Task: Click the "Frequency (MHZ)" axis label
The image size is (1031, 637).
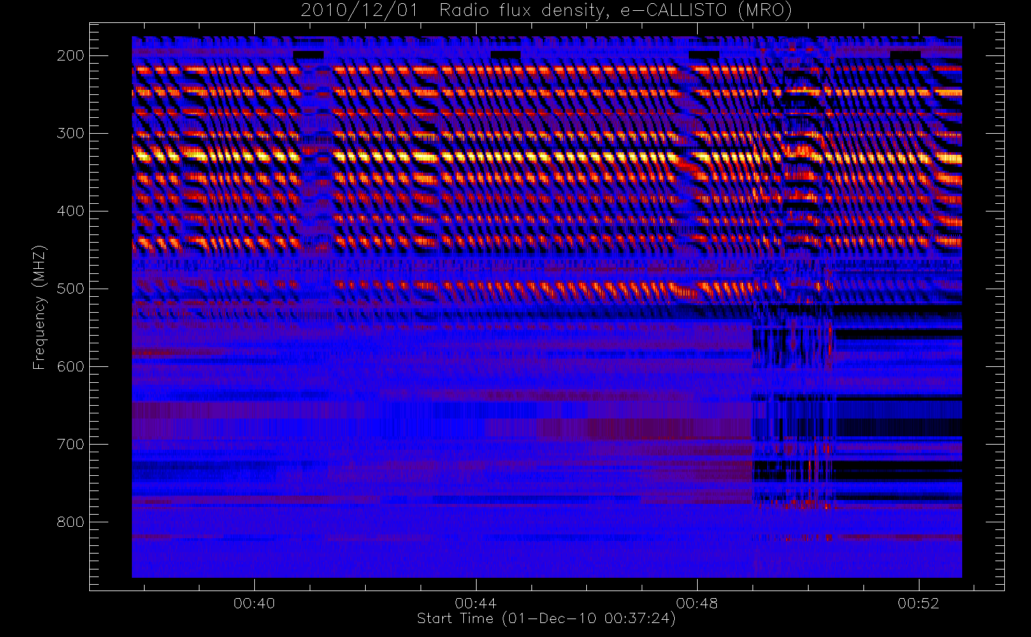Action: pos(40,307)
